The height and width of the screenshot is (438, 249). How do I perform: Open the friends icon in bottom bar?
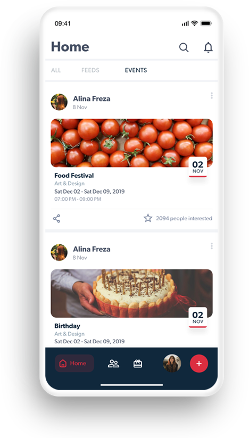(114, 363)
